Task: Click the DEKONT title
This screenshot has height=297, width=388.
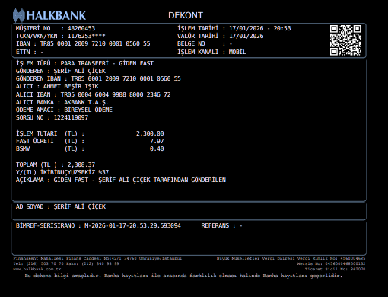Action: pos(186,15)
